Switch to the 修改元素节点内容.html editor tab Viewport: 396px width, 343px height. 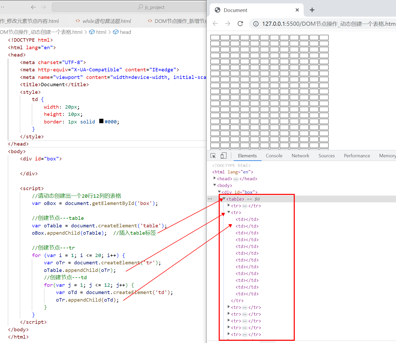[x=29, y=21]
